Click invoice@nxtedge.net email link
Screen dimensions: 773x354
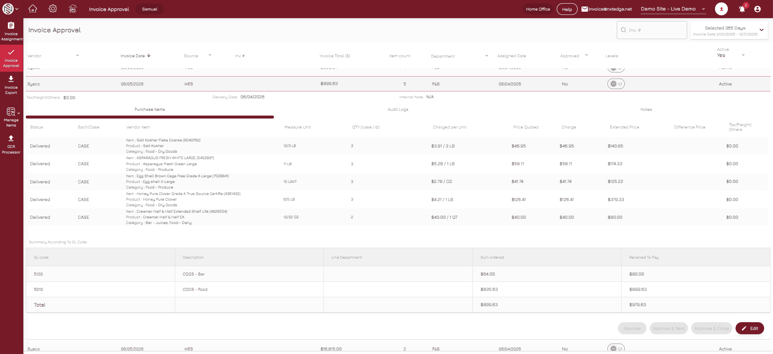610,9
